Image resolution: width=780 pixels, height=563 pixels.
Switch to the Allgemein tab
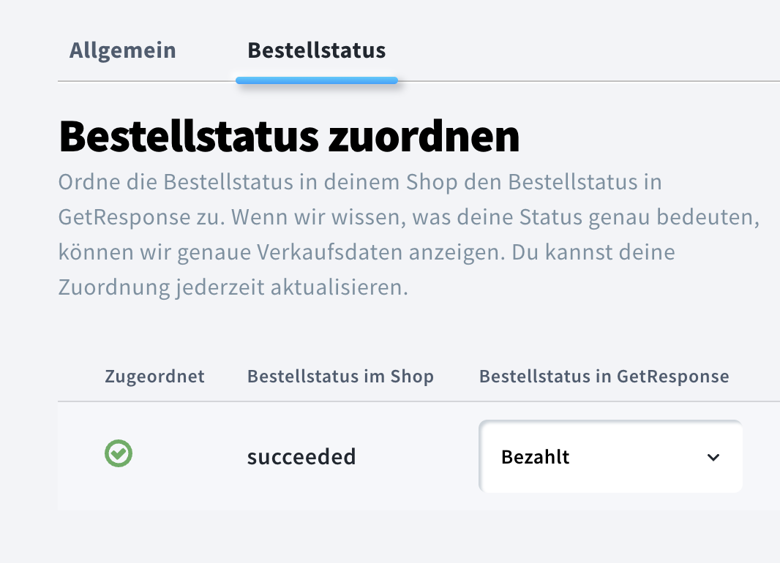pos(122,50)
